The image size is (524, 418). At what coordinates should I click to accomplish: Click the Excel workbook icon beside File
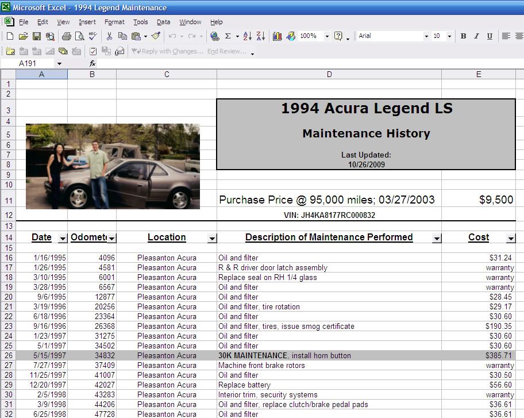(x=9, y=22)
